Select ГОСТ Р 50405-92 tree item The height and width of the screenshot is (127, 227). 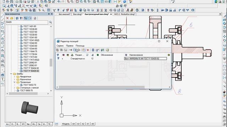31,71
